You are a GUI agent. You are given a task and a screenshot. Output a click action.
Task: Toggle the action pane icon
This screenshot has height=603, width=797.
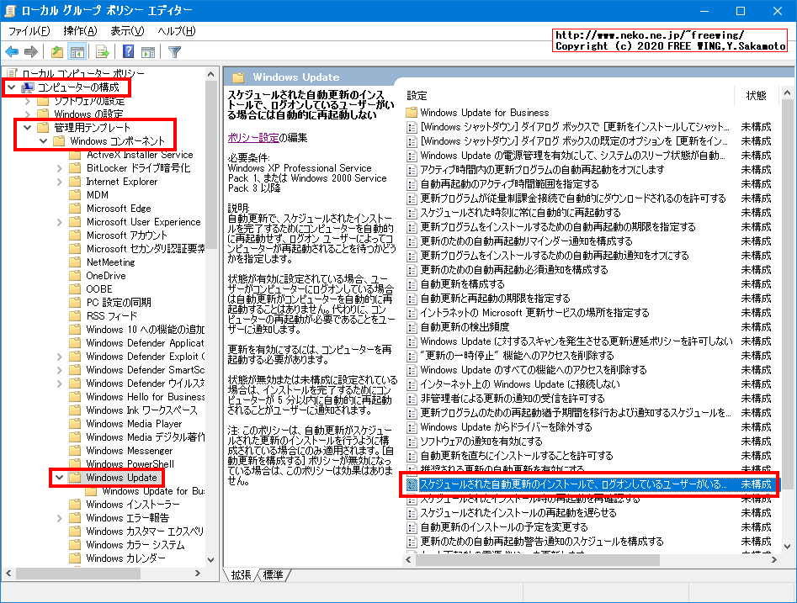(148, 50)
